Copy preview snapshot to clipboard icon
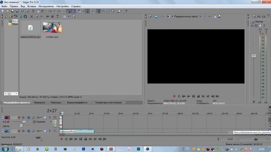 click(x=215, y=16)
